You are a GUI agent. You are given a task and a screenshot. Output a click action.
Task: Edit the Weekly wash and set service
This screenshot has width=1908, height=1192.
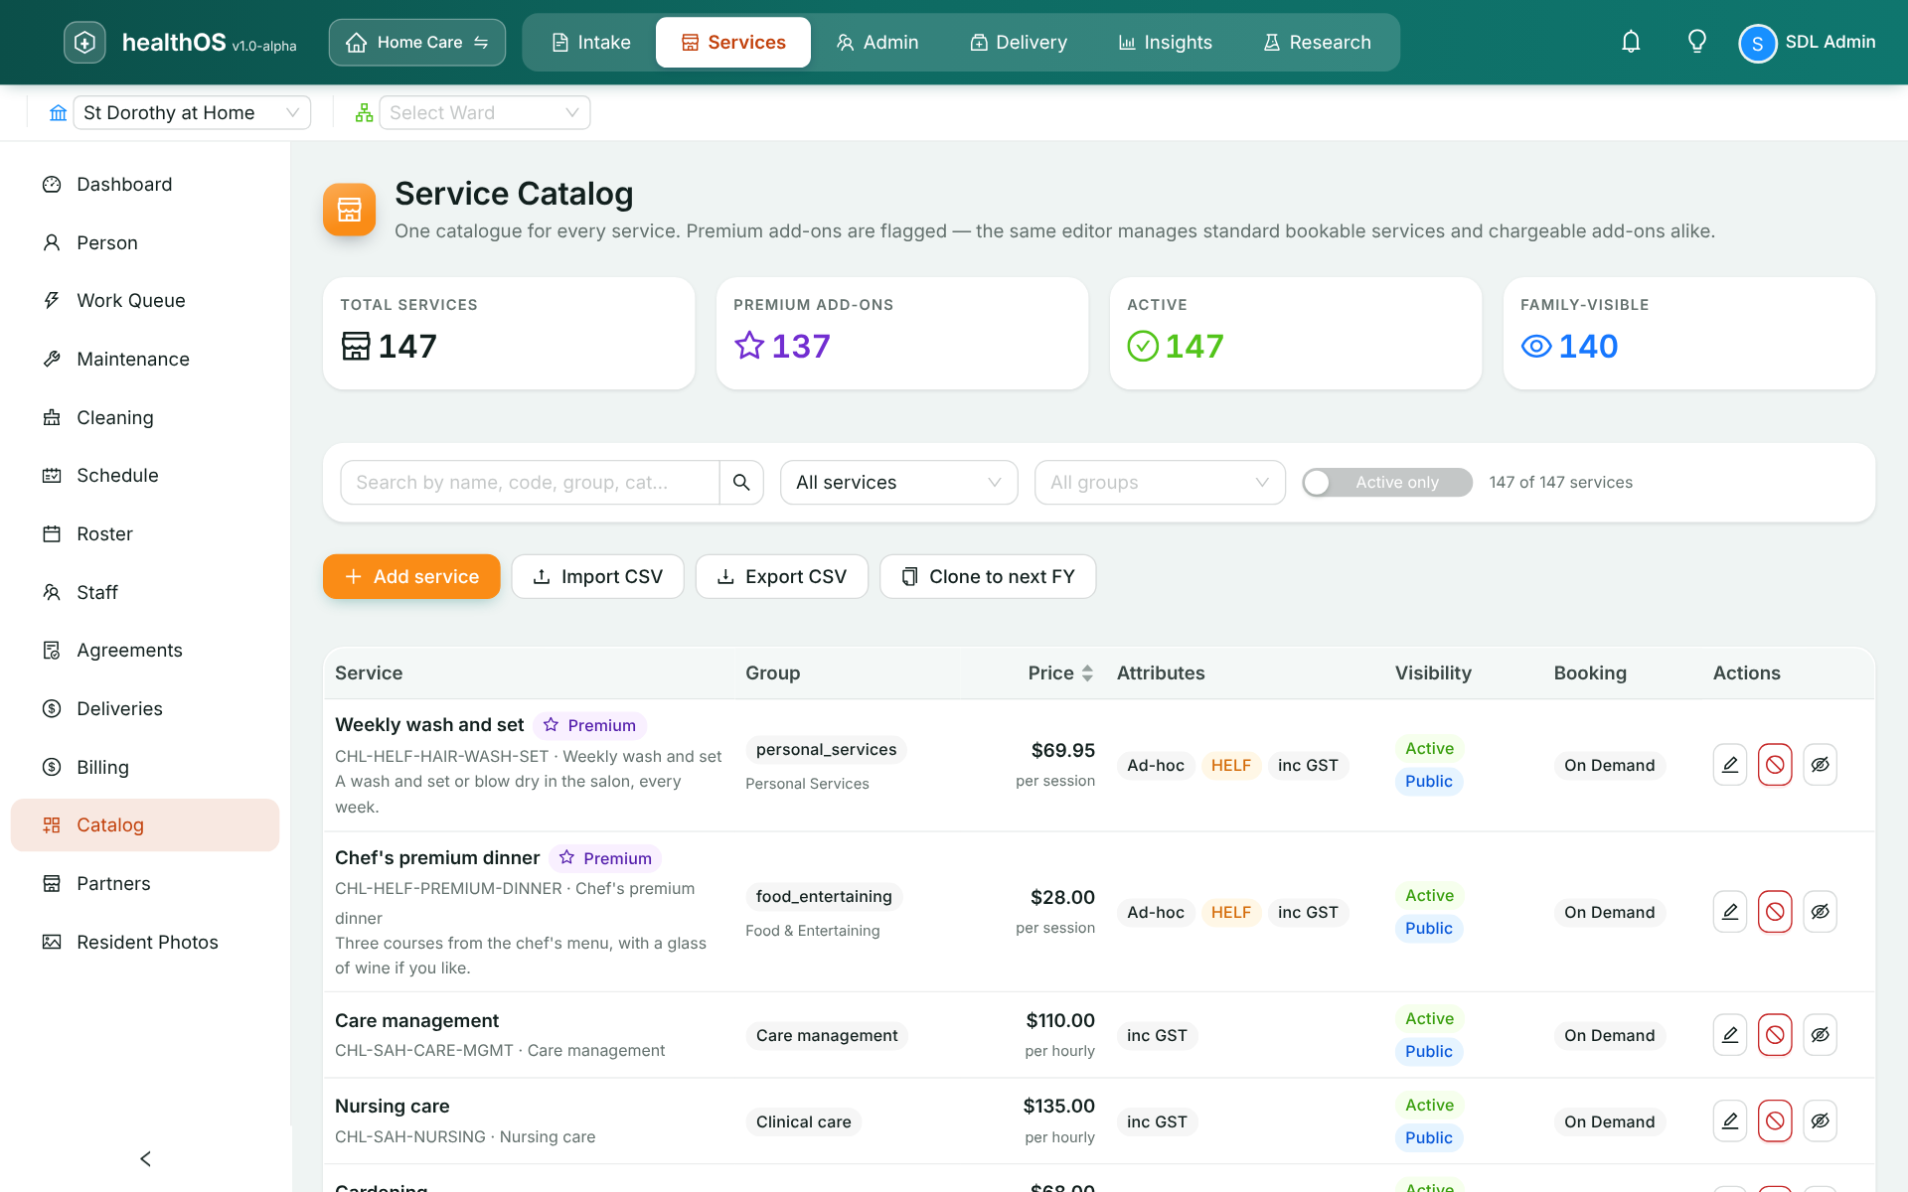tap(1729, 765)
